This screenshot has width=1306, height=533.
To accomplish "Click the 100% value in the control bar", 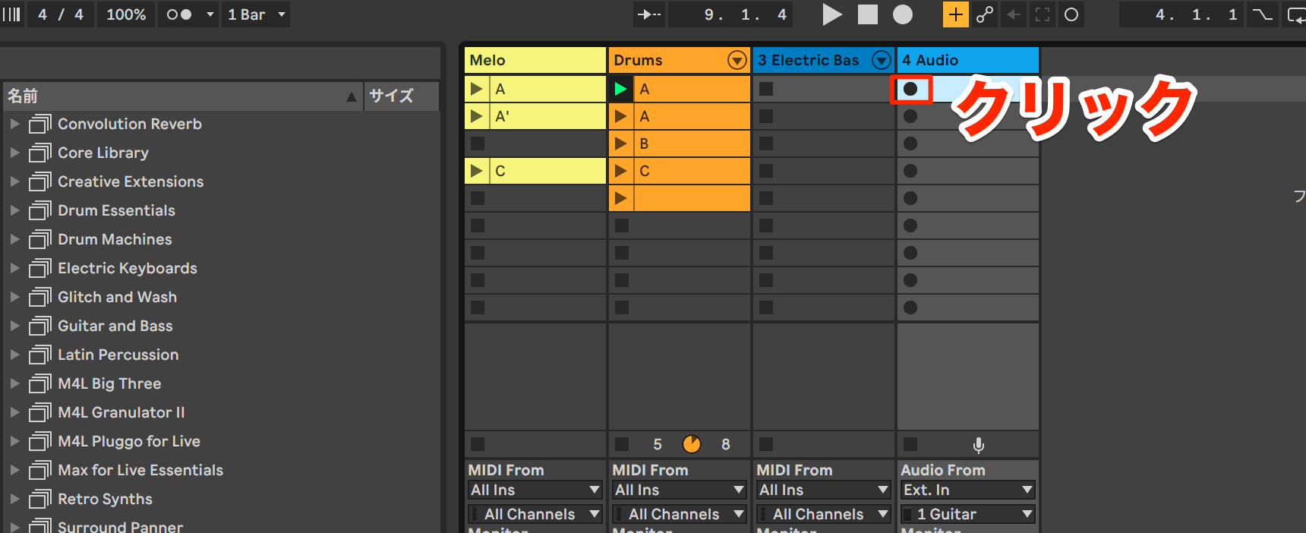I will click(x=126, y=14).
